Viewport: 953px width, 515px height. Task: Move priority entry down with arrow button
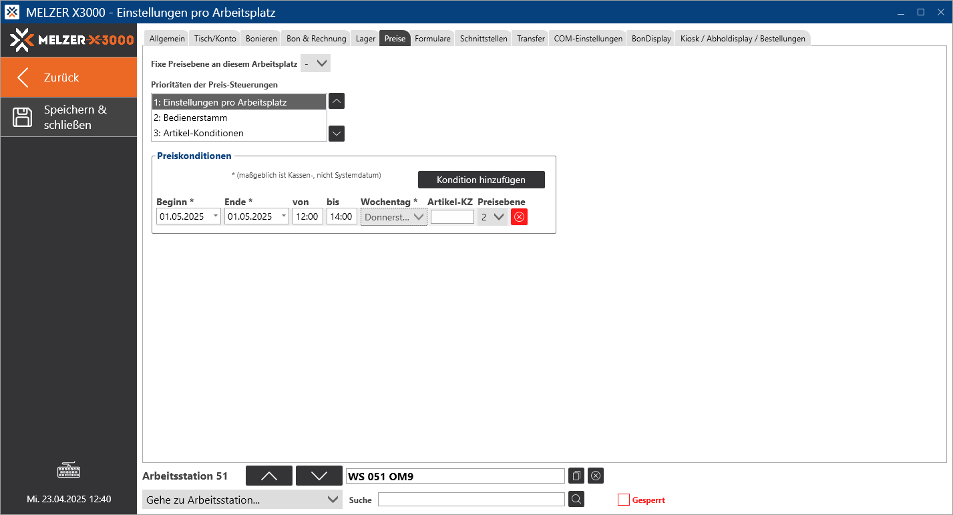[x=337, y=134]
